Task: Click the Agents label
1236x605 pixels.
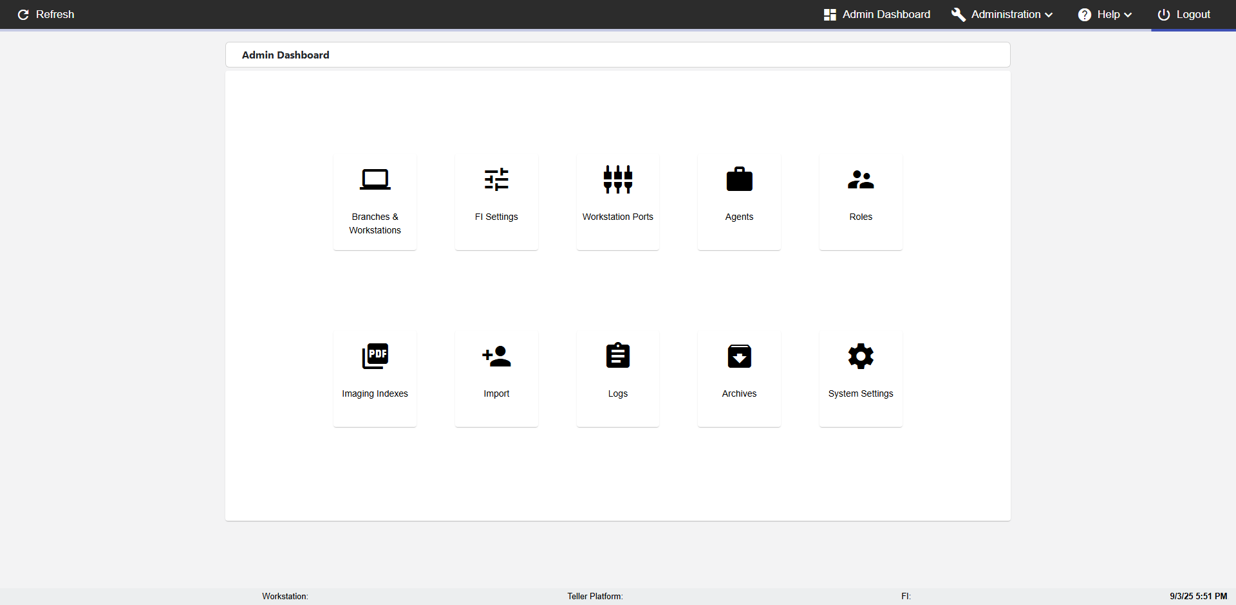Action: pyautogui.click(x=739, y=217)
